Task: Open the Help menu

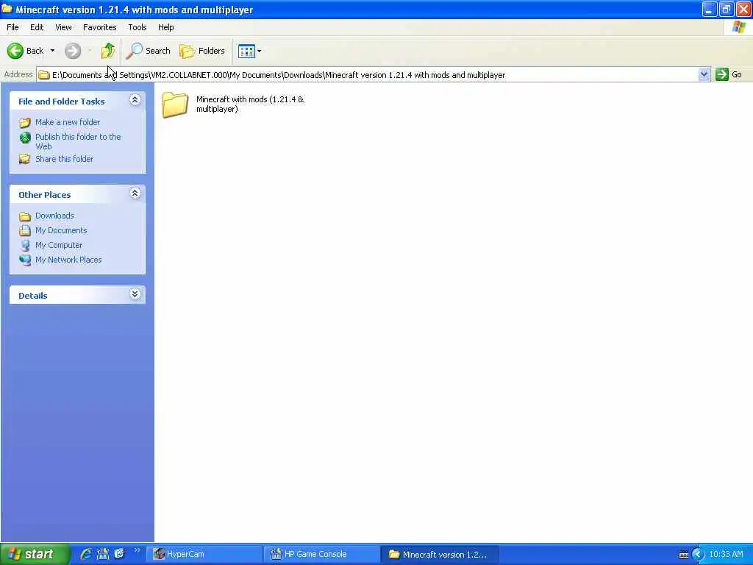Action: pos(165,27)
